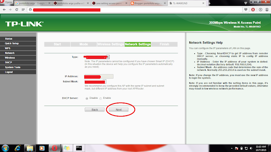271x152 pixels.
Task: Open the tab menu arrow near window controls
Action: coord(246,3)
